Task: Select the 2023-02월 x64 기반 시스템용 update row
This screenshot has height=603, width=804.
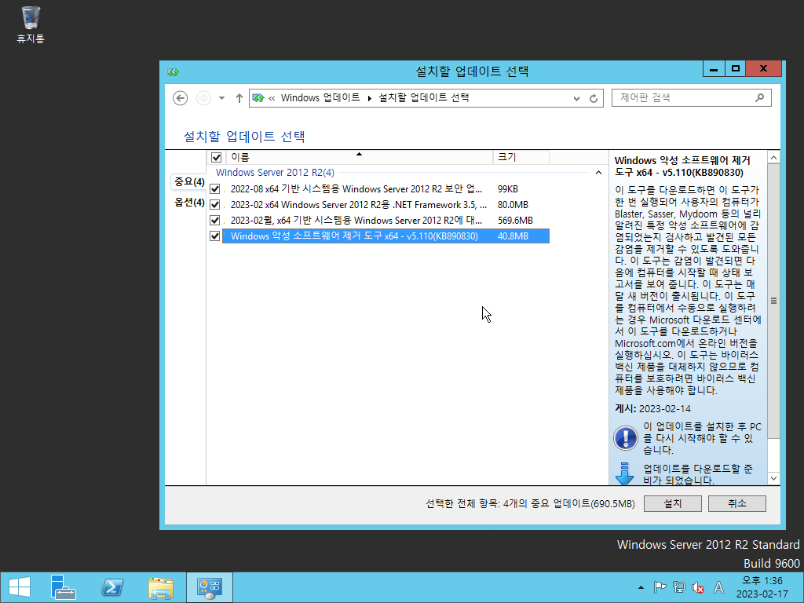Action: pyautogui.click(x=386, y=221)
